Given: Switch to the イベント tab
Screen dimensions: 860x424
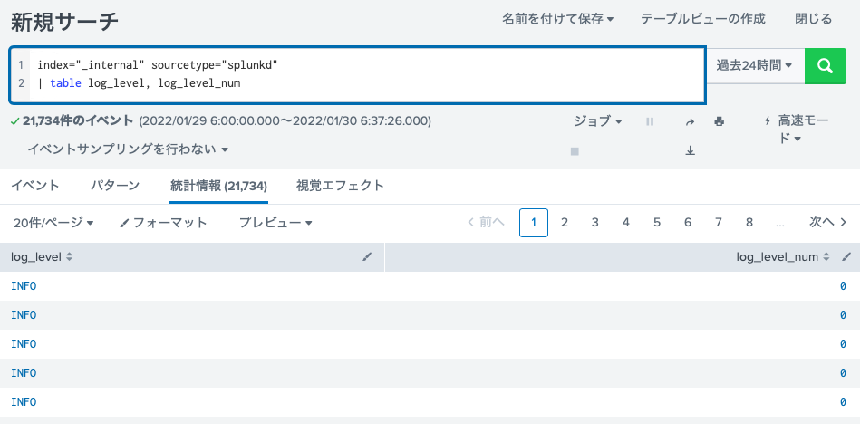Looking at the screenshot, I should 35,186.
